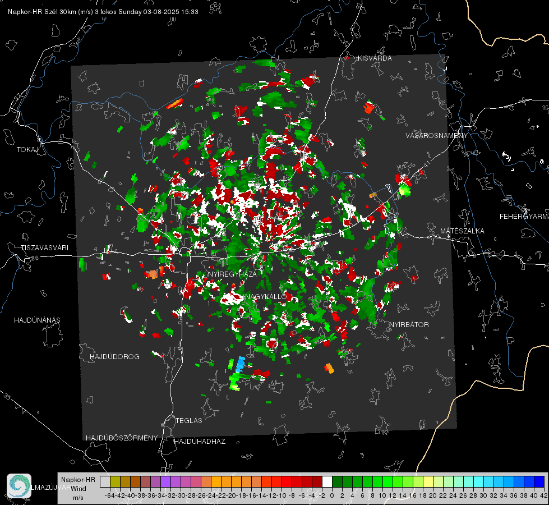Click the TISZAVASVÁRI city label

(x=44, y=248)
